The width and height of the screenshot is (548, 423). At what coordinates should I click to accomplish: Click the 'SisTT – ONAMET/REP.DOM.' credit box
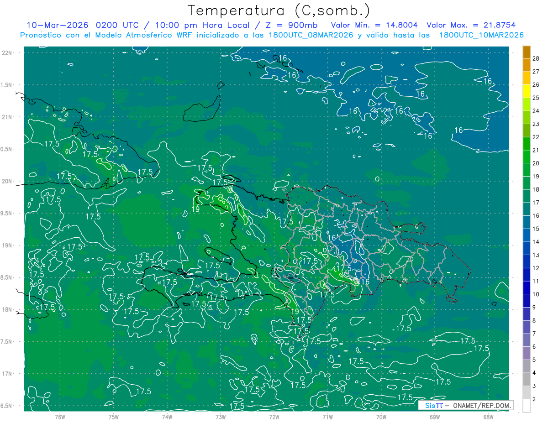[466, 405]
